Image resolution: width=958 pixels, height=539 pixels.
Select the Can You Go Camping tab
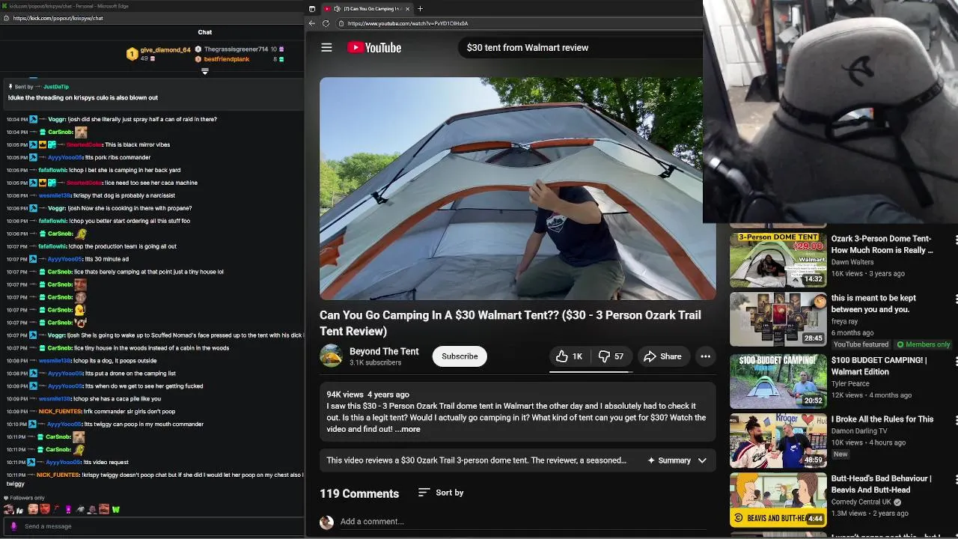pos(367,8)
